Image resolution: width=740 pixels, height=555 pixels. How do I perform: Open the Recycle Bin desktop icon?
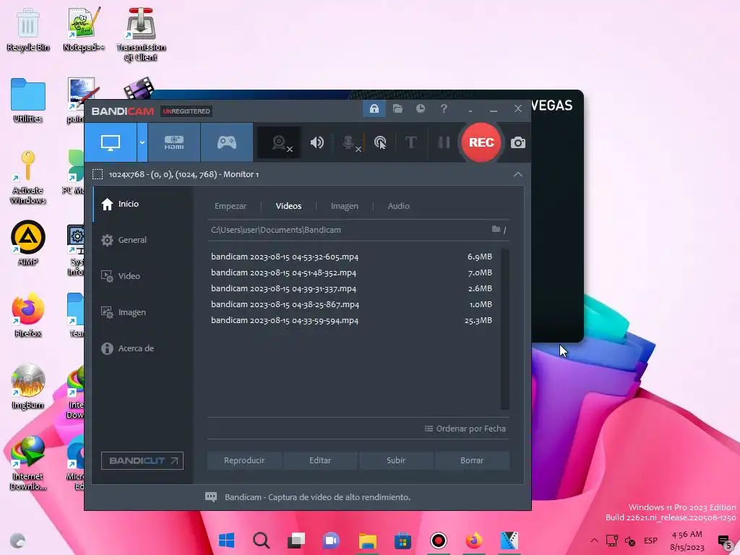click(x=28, y=29)
